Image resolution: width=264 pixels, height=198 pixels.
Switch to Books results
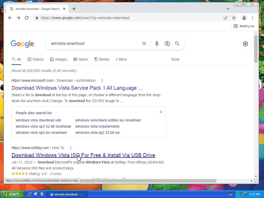coord(102,59)
